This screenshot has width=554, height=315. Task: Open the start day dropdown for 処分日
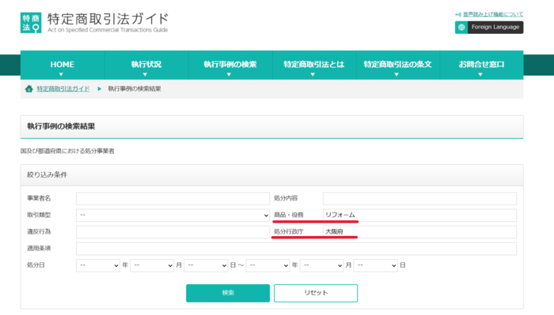pyautogui.click(x=206, y=265)
